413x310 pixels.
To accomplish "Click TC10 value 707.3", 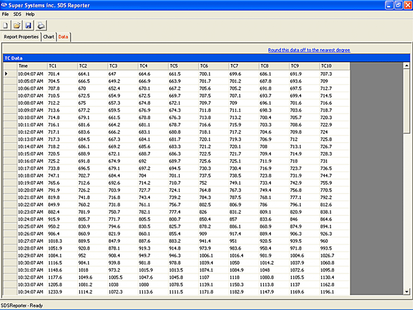I will [x=326, y=74].
